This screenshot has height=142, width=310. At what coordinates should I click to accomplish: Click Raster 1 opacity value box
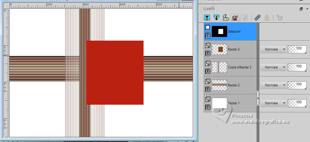(297, 103)
